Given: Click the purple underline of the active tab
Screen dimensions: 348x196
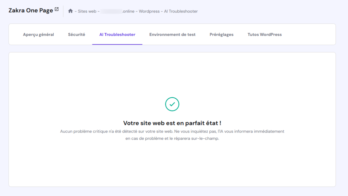Looking at the screenshot, I should click(x=117, y=43).
